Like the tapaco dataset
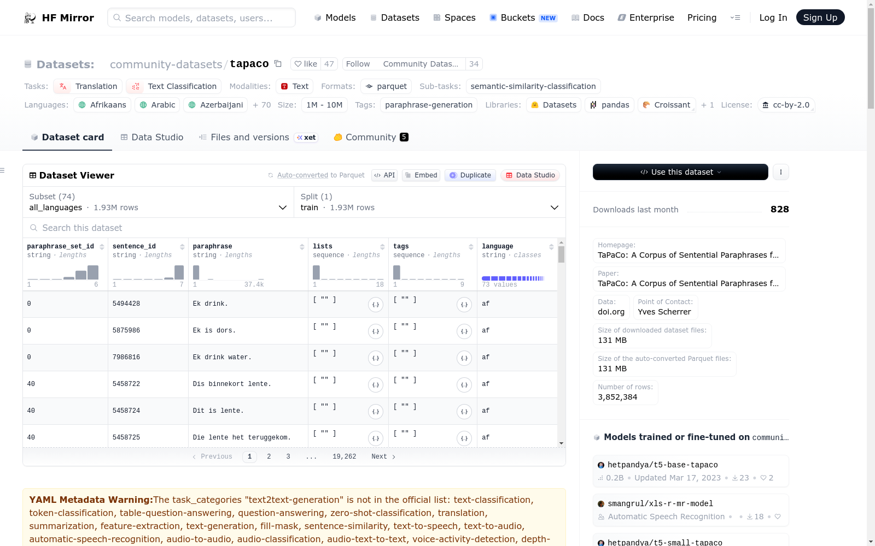This screenshot has height=546, width=875. tap(306, 64)
